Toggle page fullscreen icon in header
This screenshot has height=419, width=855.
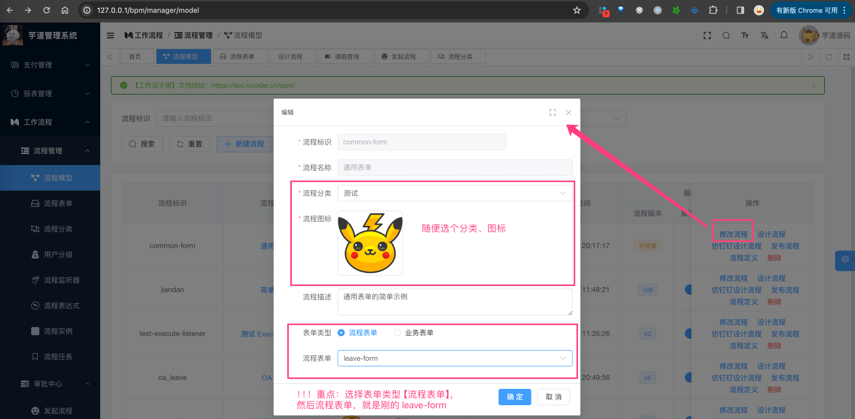point(707,35)
